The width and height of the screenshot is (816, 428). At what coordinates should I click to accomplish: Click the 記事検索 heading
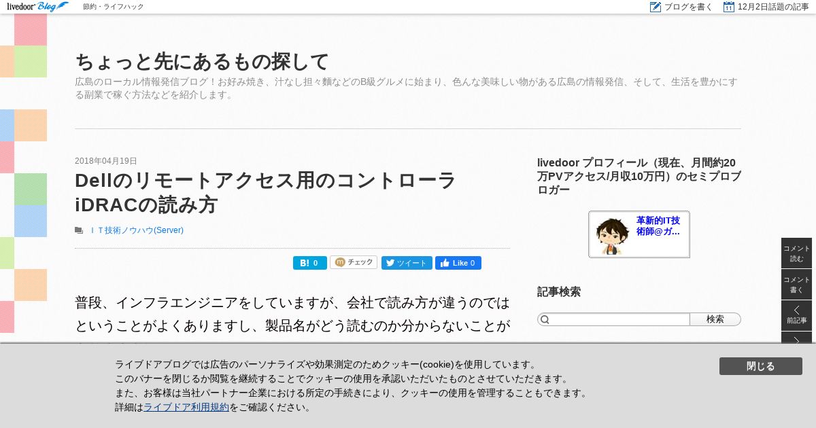pos(559,292)
